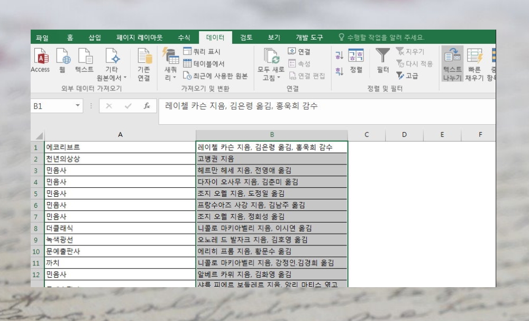
Task: Click cell containing 문예출판사
Action: click(x=120, y=251)
